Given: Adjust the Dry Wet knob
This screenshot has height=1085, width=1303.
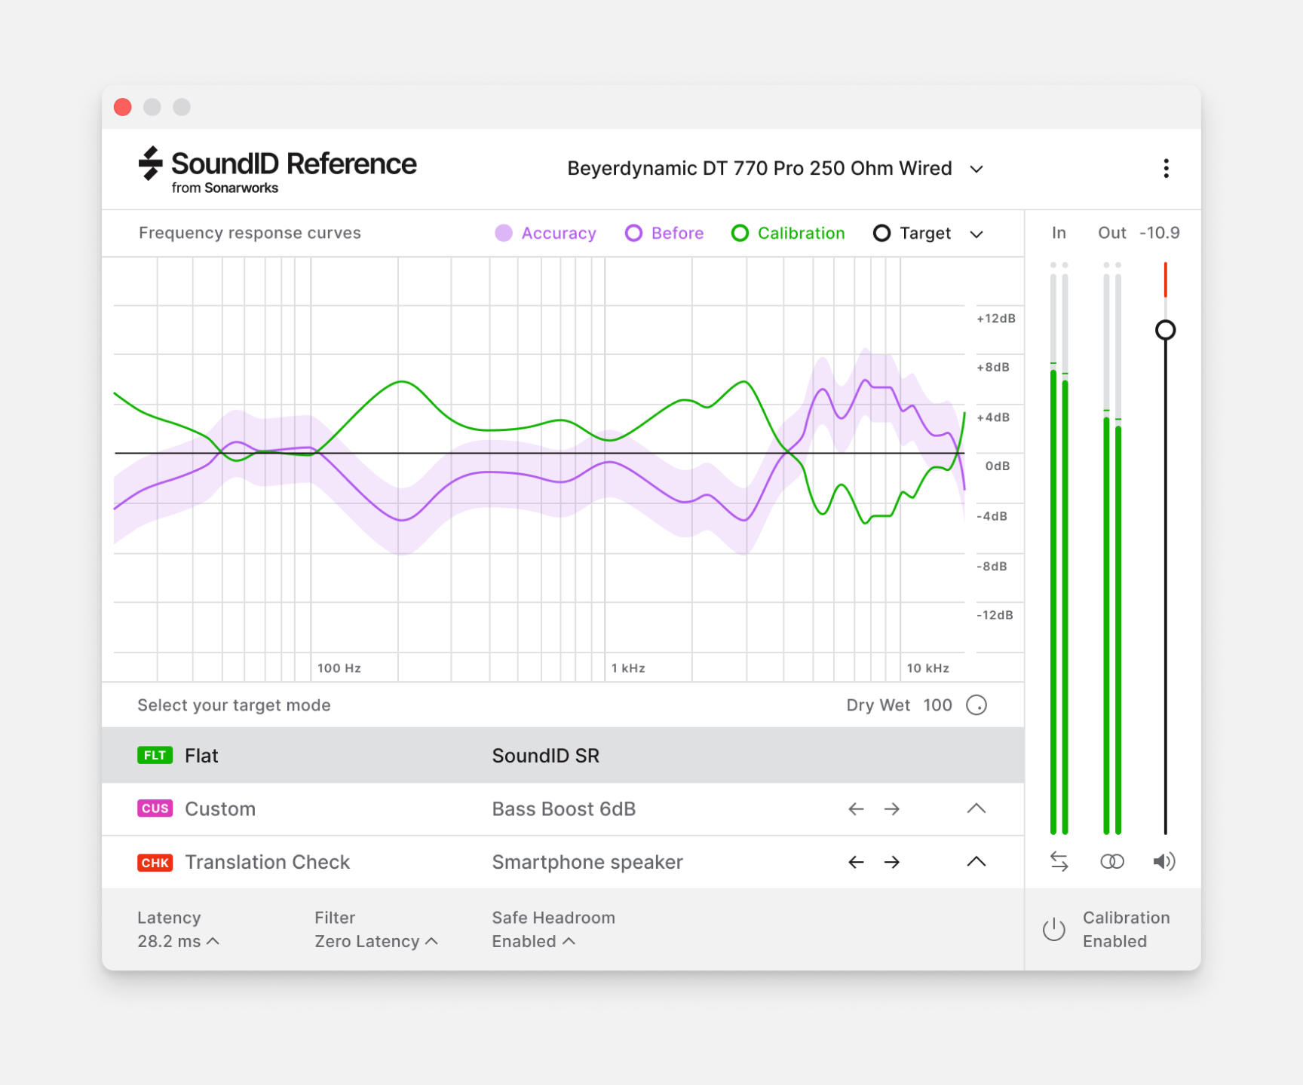Looking at the screenshot, I should coord(977,704).
